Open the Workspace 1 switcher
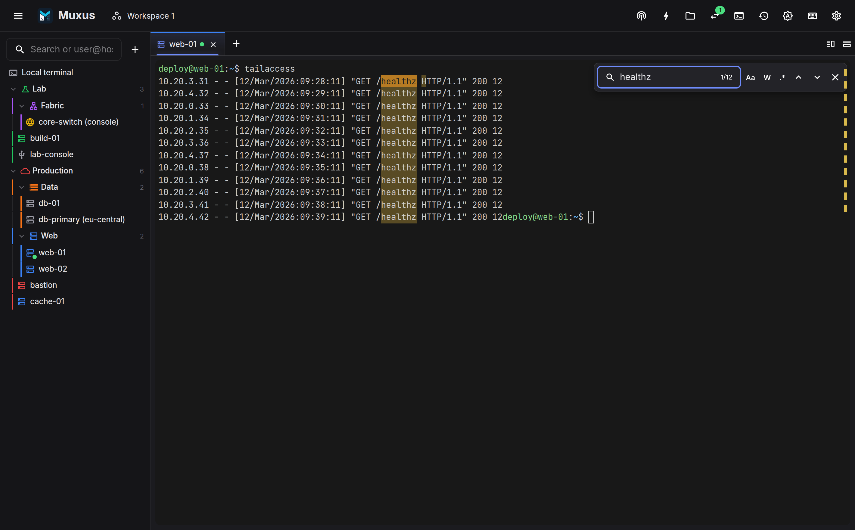This screenshot has height=530, width=855. [143, 16]
